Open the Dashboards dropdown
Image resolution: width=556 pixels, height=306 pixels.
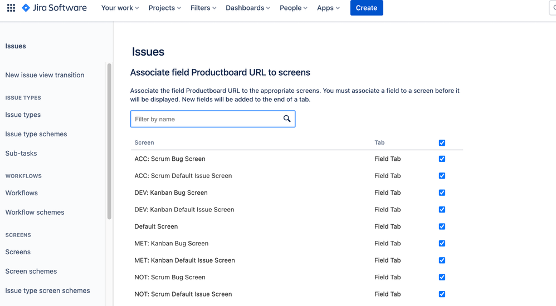click(x=248, y=8)
